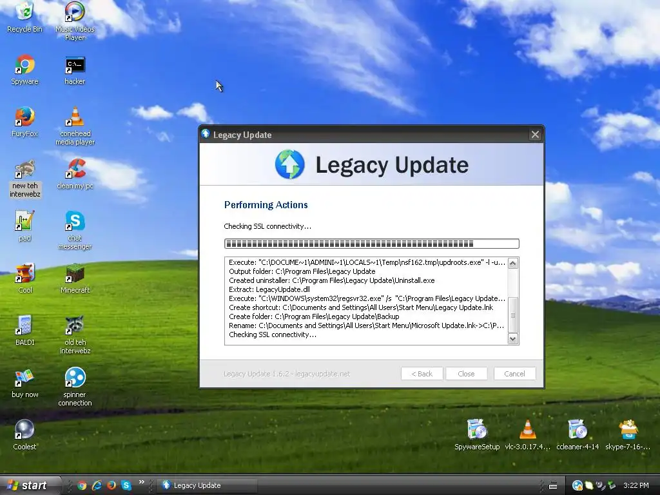The image size is (660, 495).
Task: Click log line 'Extract: LegacyUpdate.dll'
Action: point(269,289)
